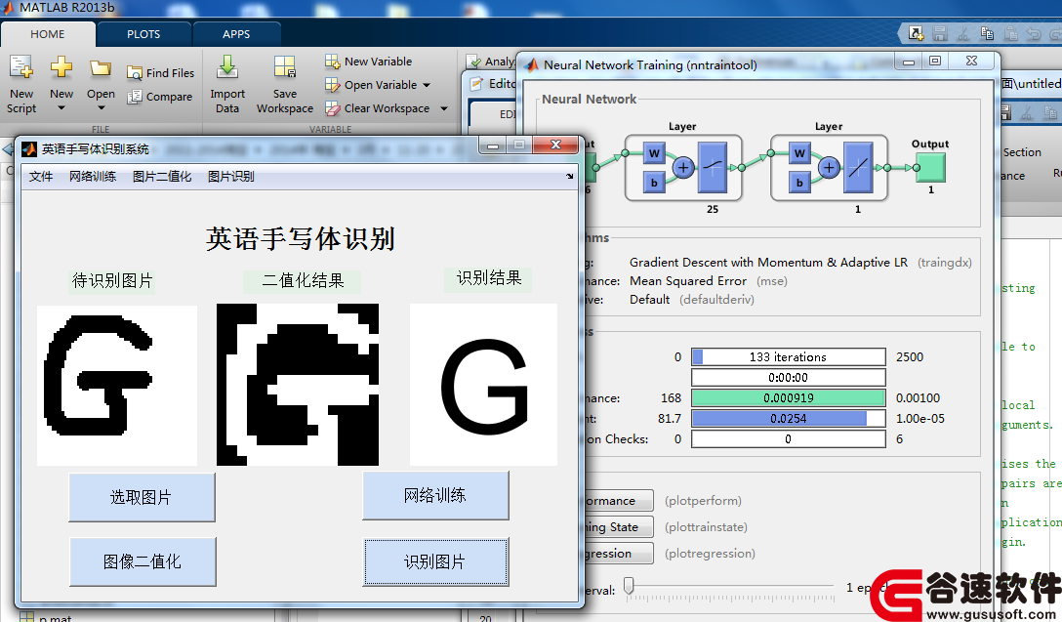
Task: Expand the New dropdown arrow
Action: [61, 108]
